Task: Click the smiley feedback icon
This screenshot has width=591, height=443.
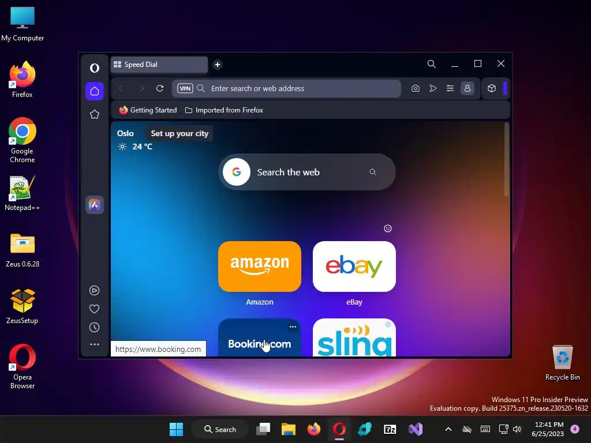Action: [388, 228]
